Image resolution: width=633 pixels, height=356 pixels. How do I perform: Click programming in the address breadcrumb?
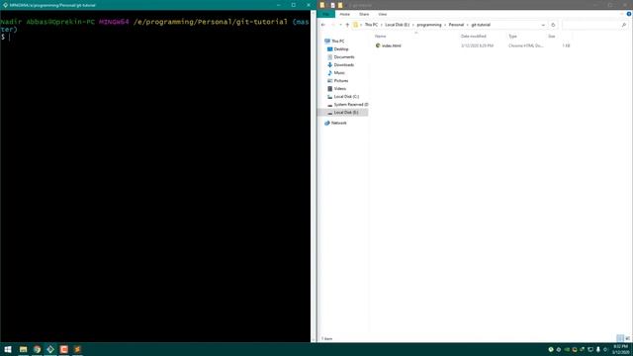pyautogui.click(x=429, y=25)
